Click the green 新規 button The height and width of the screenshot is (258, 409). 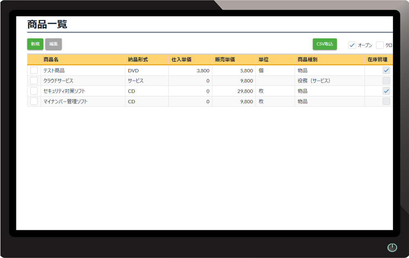(35, 44)
